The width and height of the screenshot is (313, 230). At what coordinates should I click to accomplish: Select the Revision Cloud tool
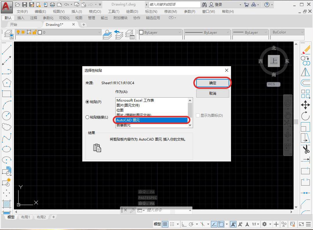tap(6, 127)
